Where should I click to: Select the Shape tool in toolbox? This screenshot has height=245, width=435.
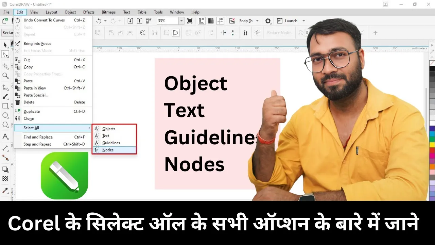[x=5, y=55]
